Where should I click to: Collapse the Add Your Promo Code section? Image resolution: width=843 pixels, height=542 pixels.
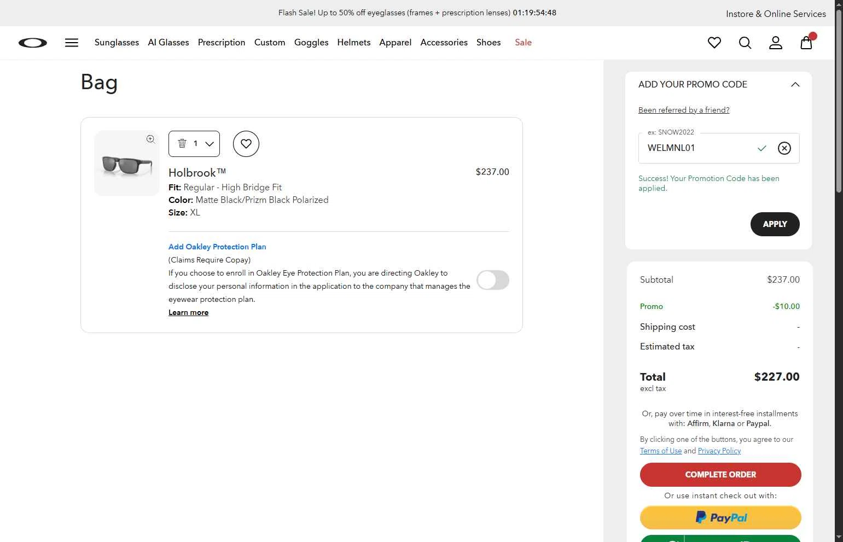pyautogui.click(x=795, y=84)
